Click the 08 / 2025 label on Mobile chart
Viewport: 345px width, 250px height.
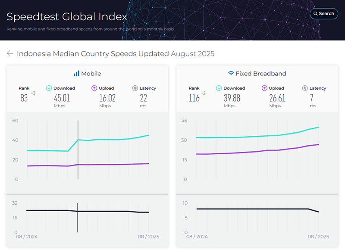click(149, 237)
